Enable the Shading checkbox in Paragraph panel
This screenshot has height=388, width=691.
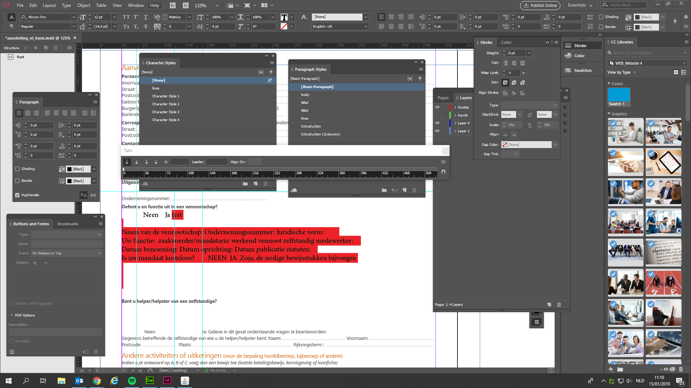pos(17,169)
